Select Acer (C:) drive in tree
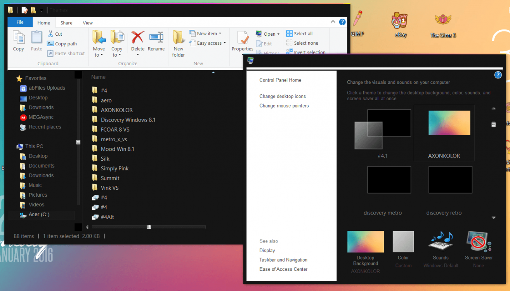 click(x=39, y=215)
